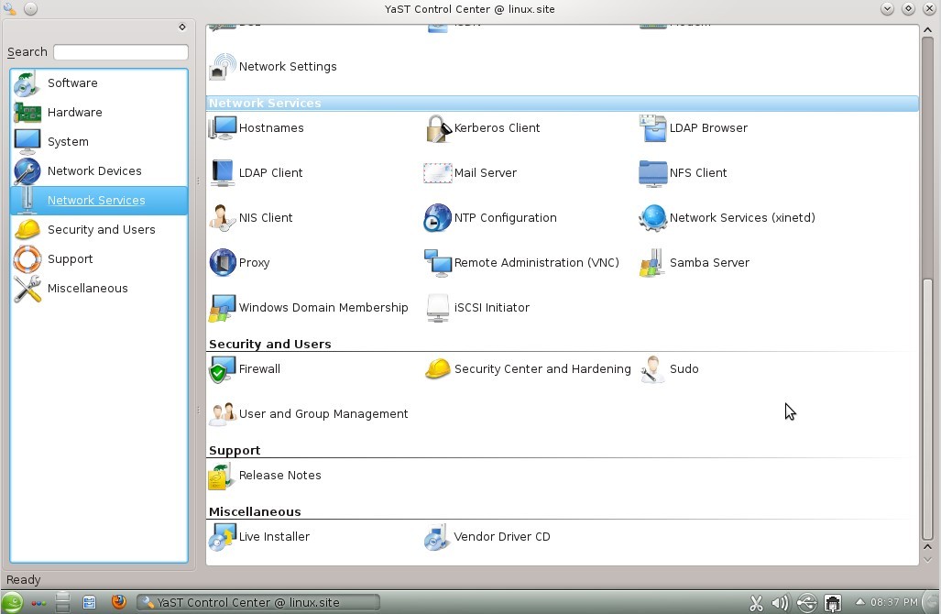Open Network Services (xinetd) module

click(x=728, y=218)
